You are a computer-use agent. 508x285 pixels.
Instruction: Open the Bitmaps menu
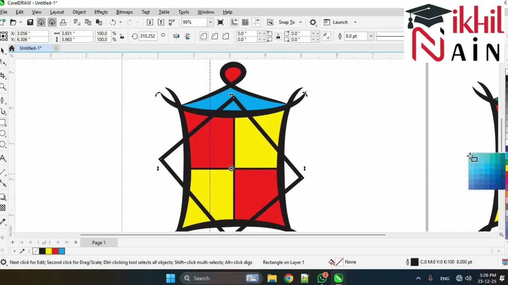point(124,12)
